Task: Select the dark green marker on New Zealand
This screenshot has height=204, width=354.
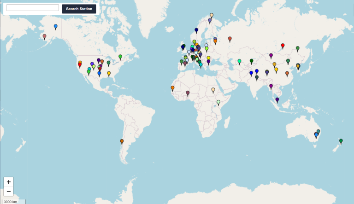Action: tap(341, 141)
